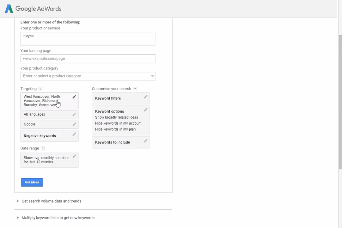Open Date range help question mark
Viewport: 342px width, 228px height.
(x=43, y=149)
